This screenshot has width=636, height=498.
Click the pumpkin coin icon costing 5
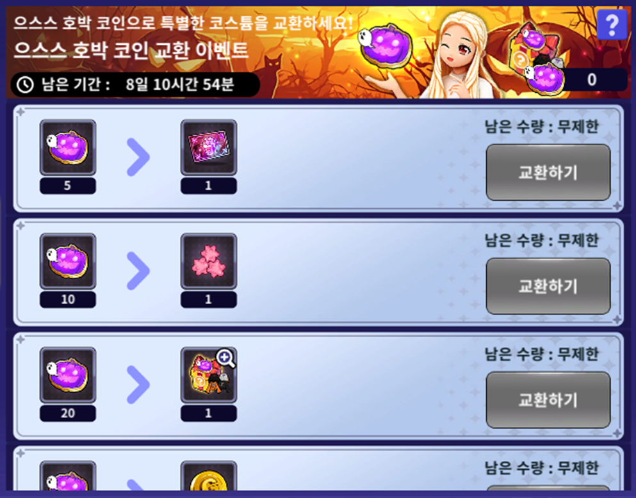pyautogui.click(x=68, y=147)
